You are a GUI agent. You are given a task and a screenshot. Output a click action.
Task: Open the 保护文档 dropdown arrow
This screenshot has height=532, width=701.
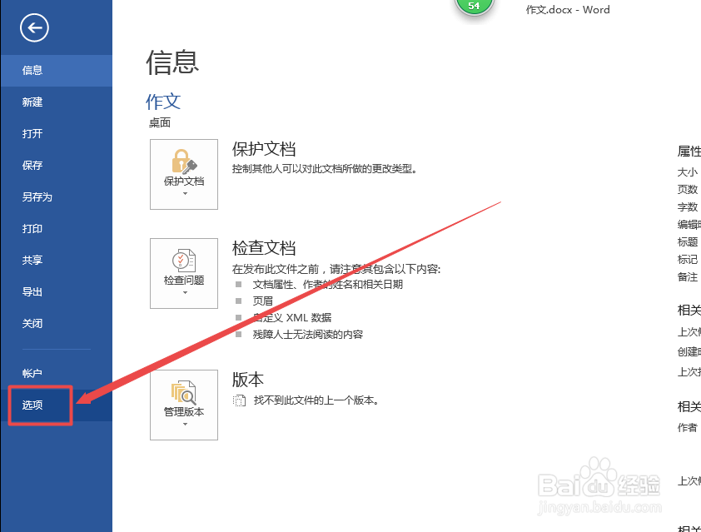tap(183, 193)
